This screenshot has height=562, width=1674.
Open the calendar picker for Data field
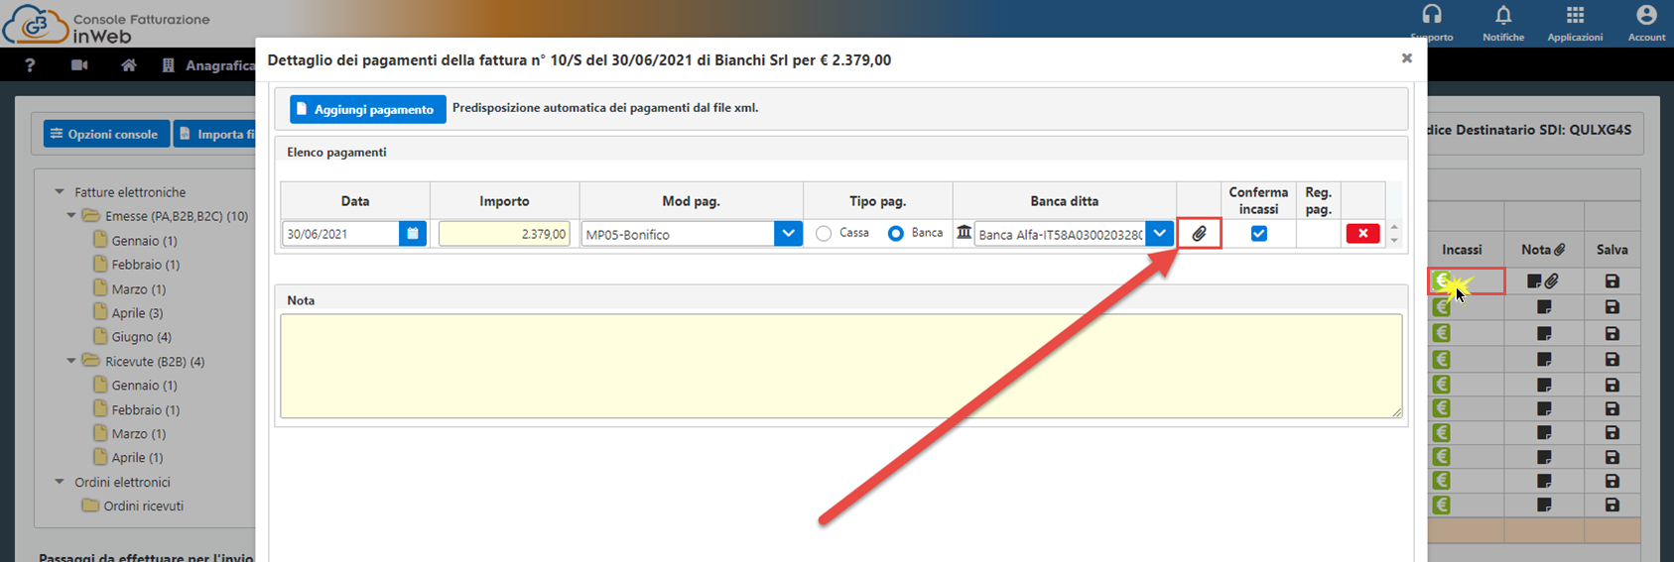(x=413, y=234)
